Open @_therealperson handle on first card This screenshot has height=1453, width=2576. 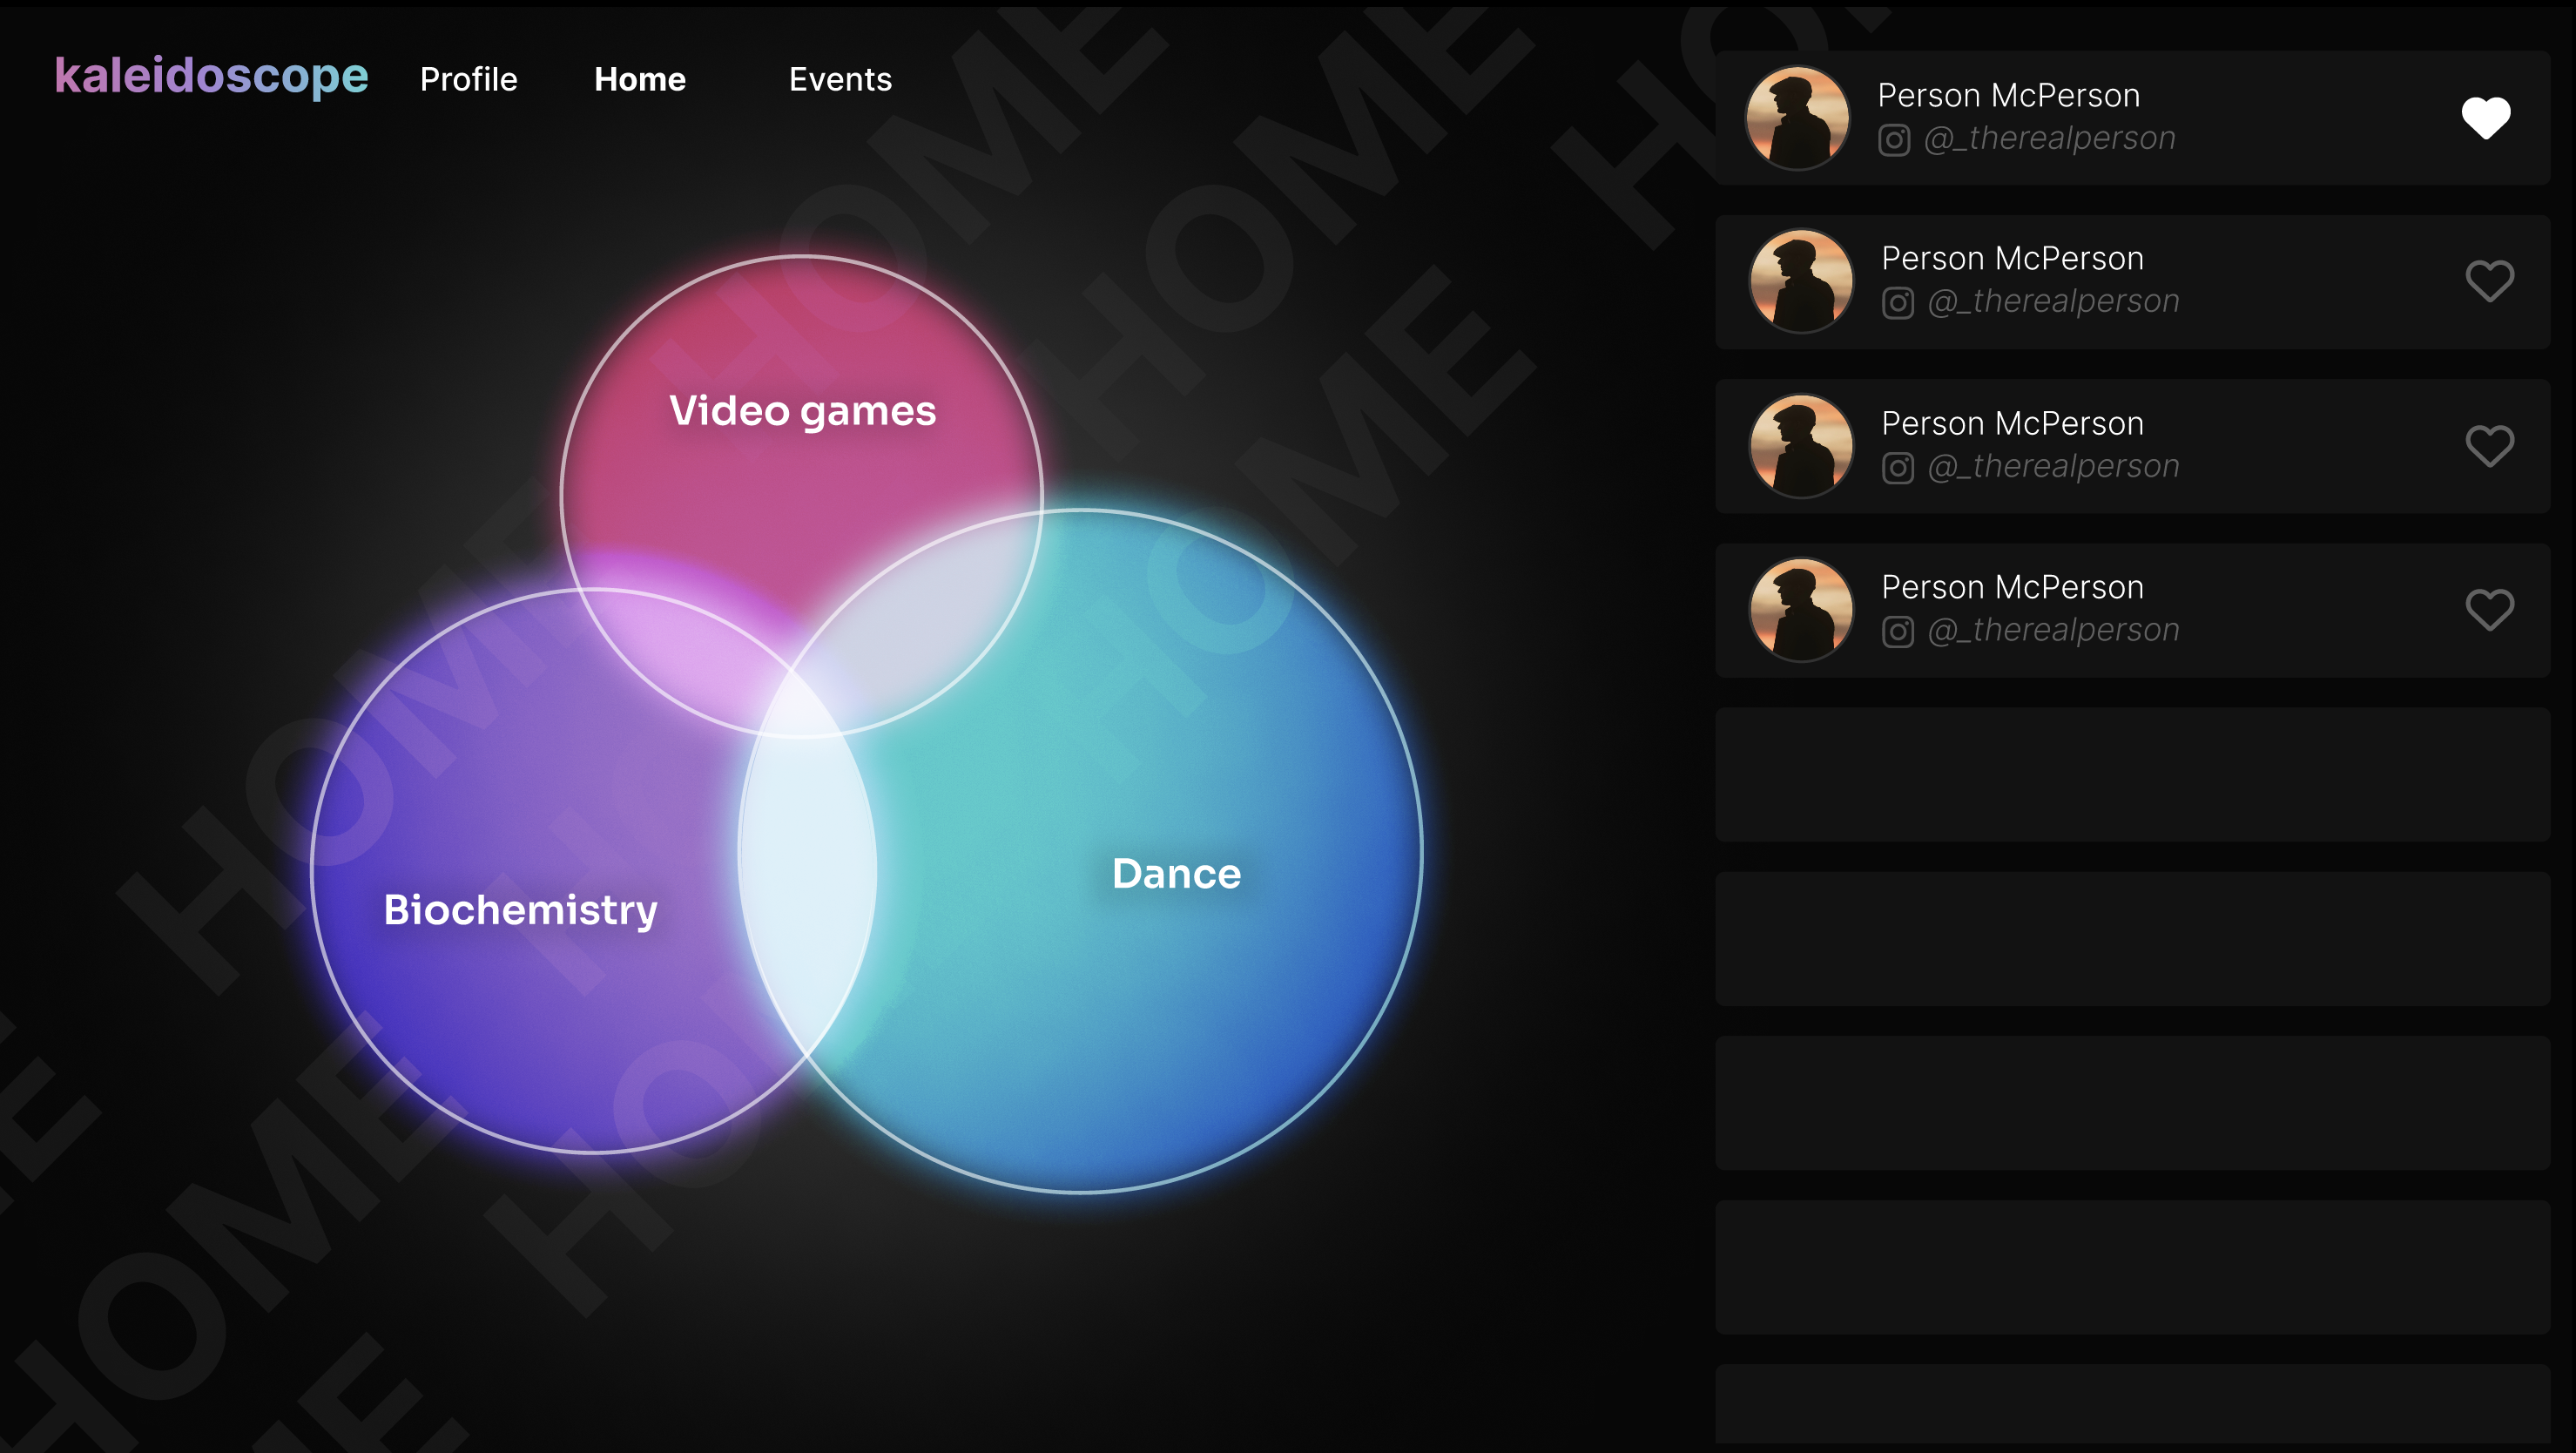(x=2049, y=138)
